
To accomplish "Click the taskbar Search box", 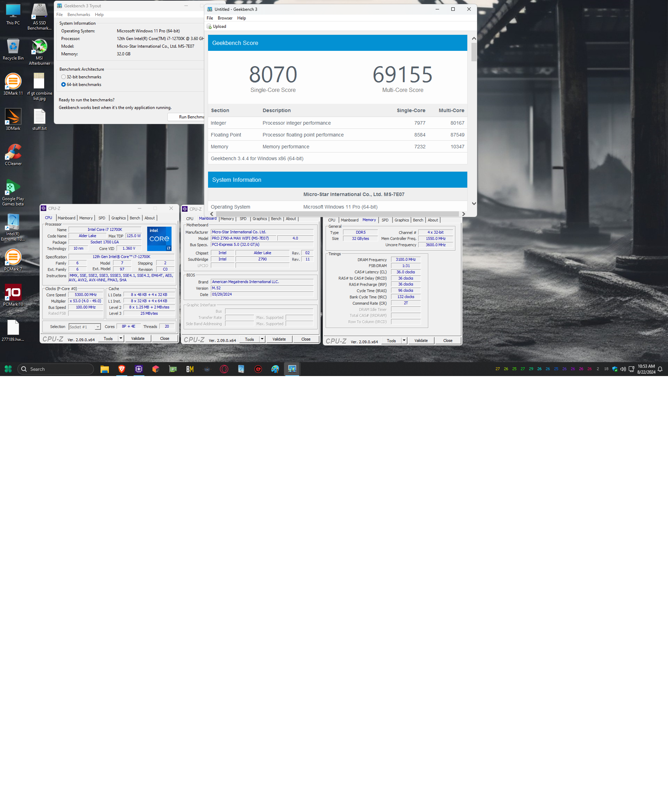I will (x=56, y=369).
